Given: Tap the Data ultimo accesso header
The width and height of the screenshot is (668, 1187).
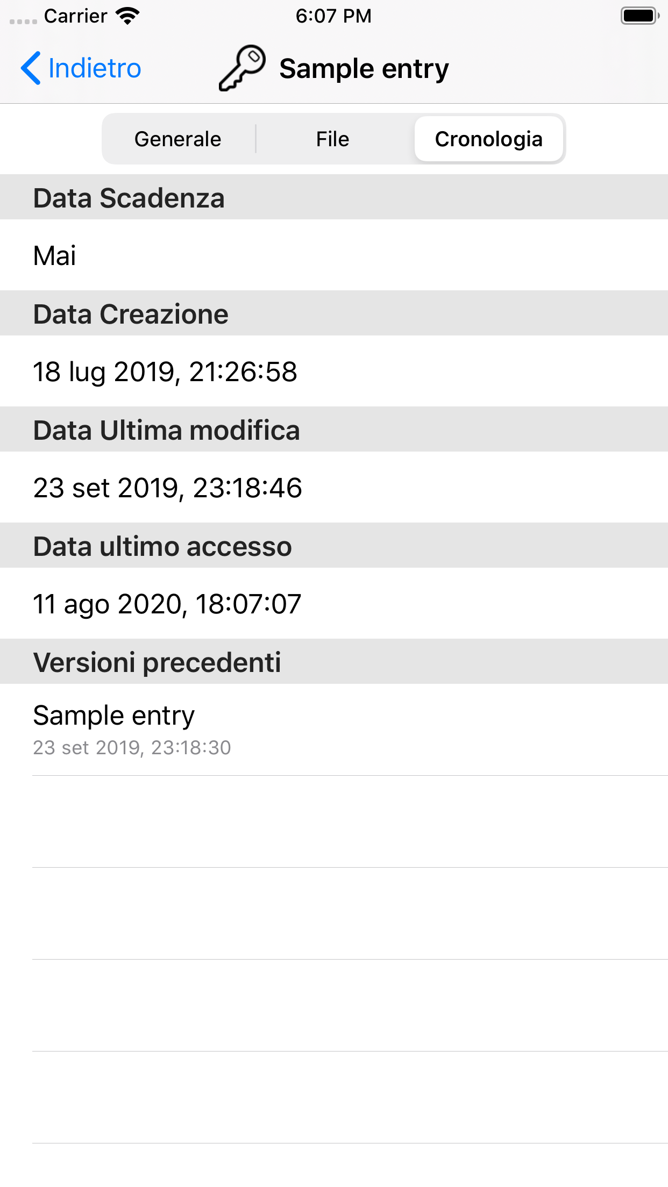Looking at the screenshot, I should (162, 545).
